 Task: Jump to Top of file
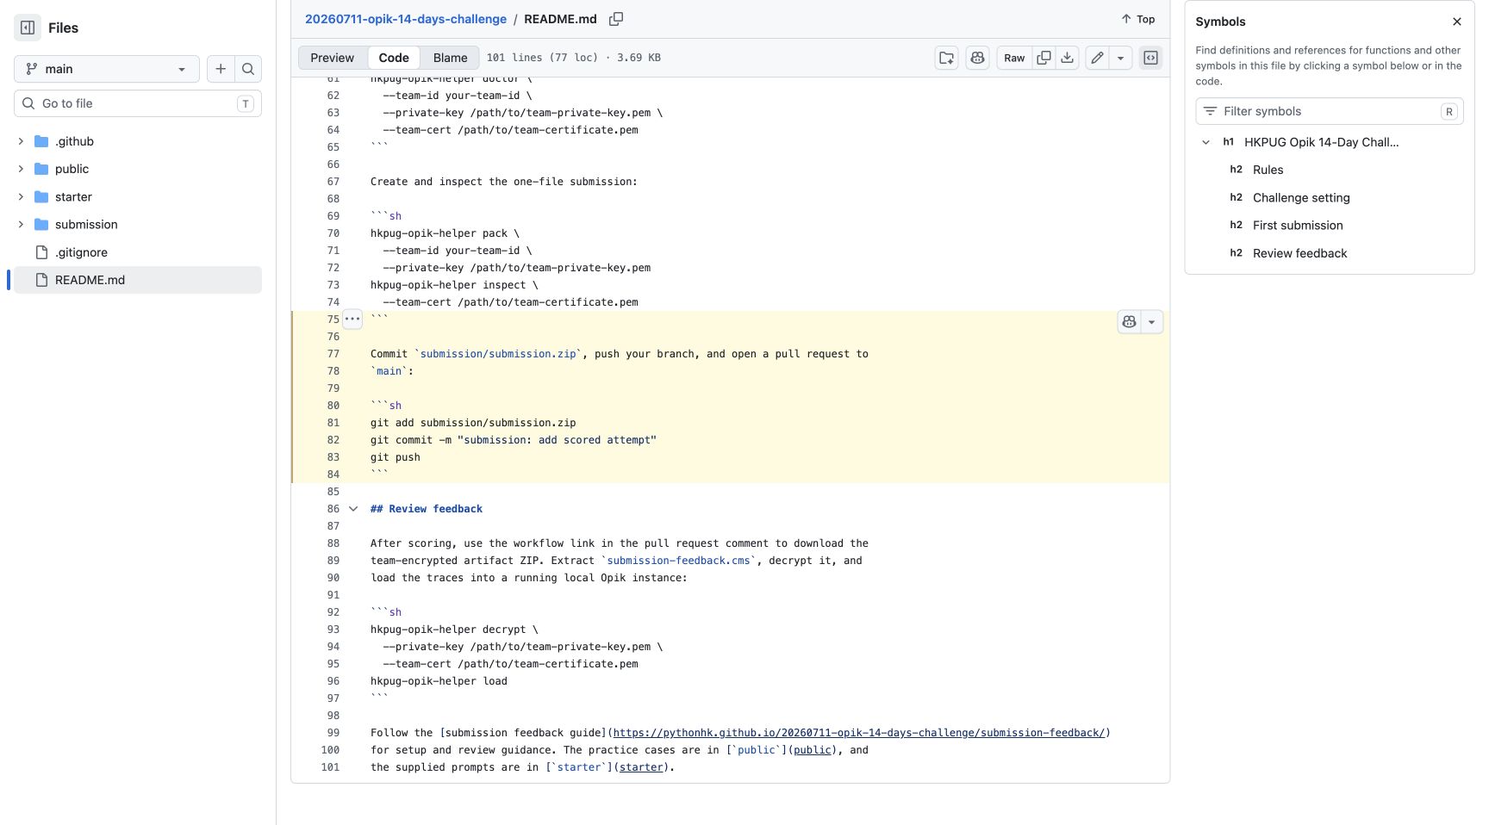pos(1137,19)
